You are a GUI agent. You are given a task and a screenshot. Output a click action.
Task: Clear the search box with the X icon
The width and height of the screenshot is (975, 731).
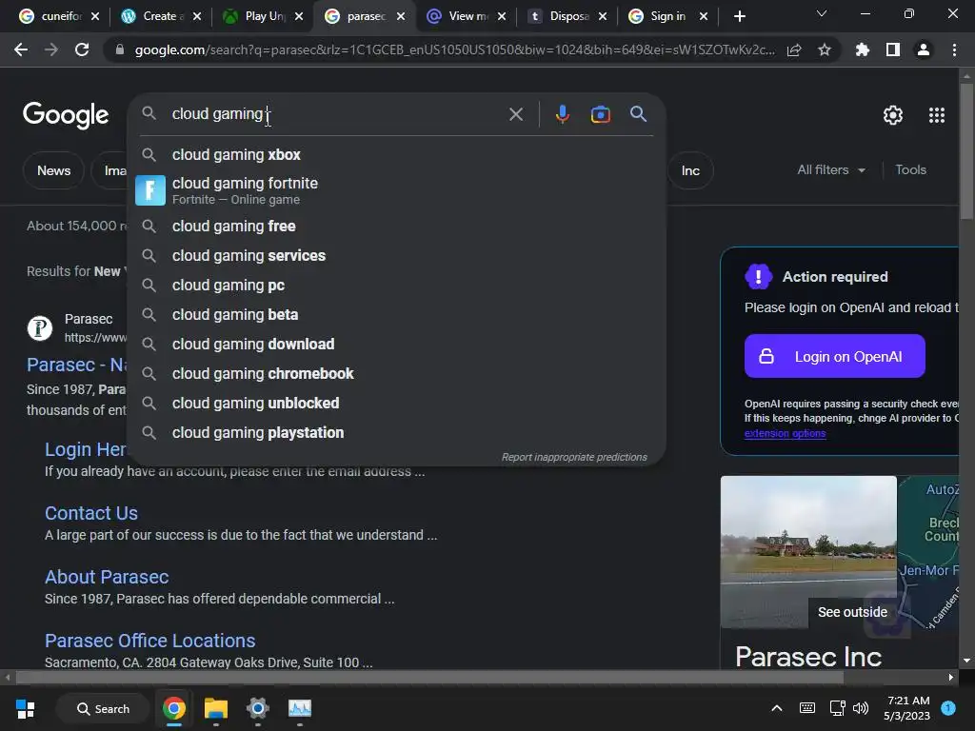[515, 114]
